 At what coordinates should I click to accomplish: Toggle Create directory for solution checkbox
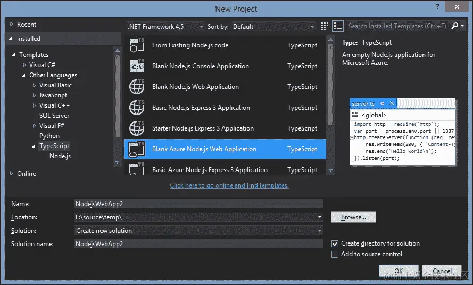tap(335, 243)
